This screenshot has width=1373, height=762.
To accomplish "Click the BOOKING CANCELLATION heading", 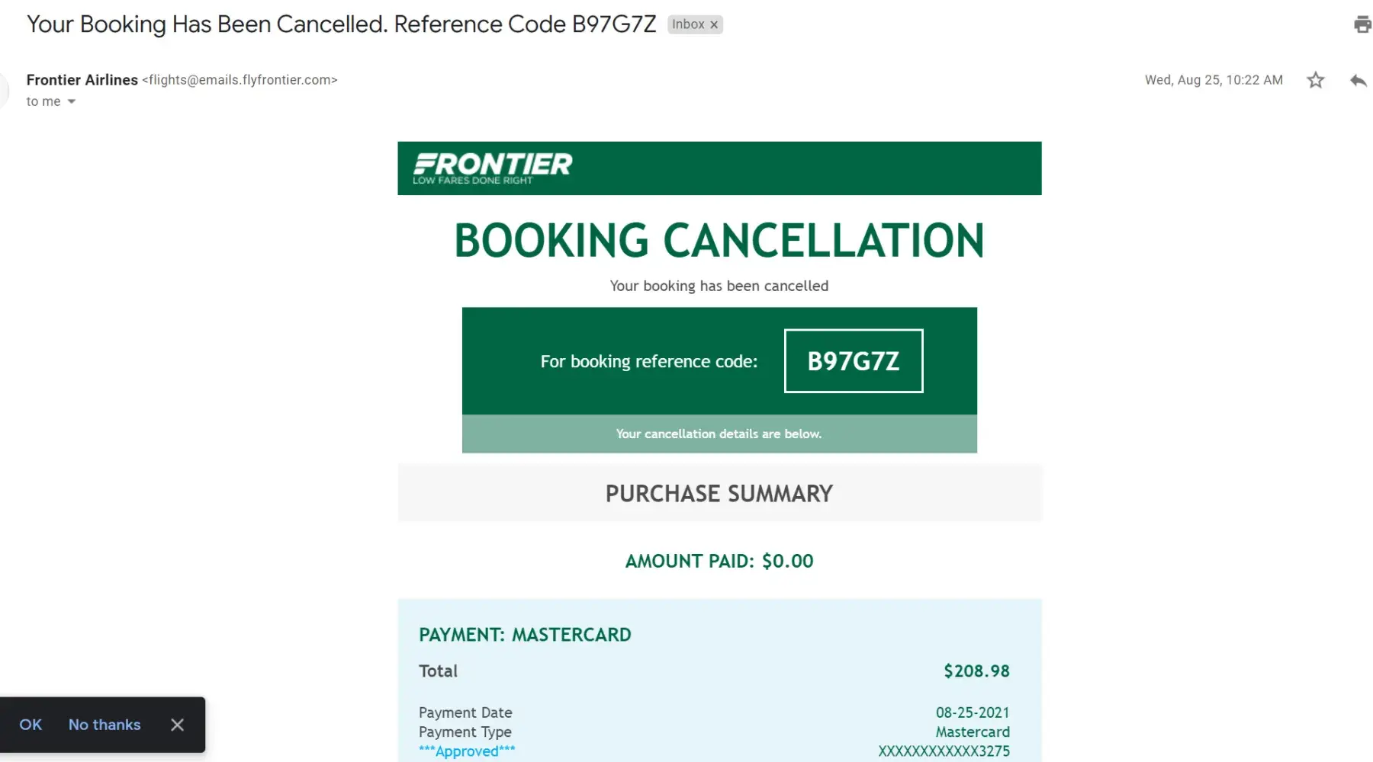I will (x=719, y=241).
